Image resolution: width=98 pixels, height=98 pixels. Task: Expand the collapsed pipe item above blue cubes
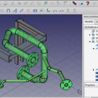tap(94, 70)
